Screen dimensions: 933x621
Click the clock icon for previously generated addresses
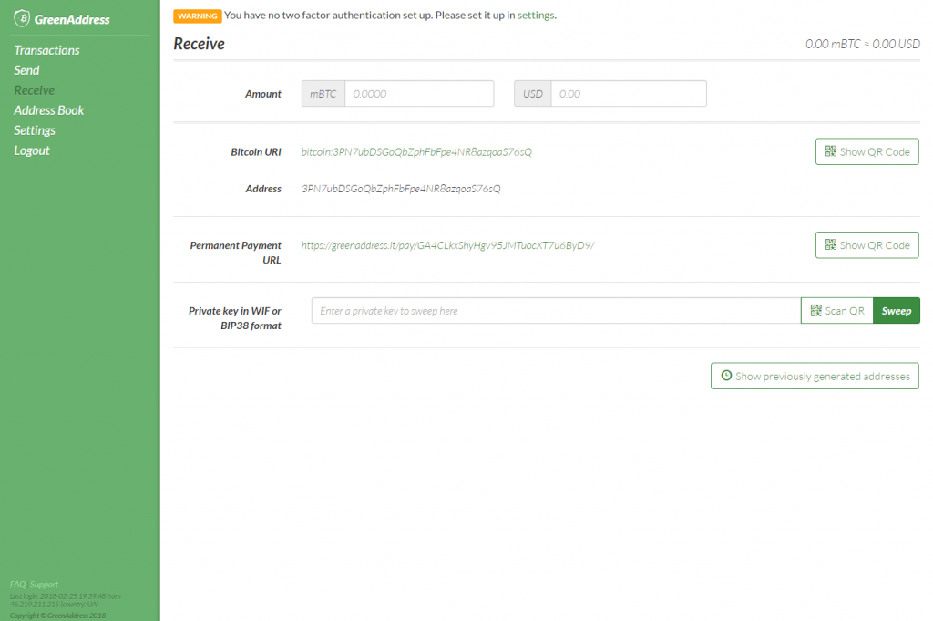(726, 376)
